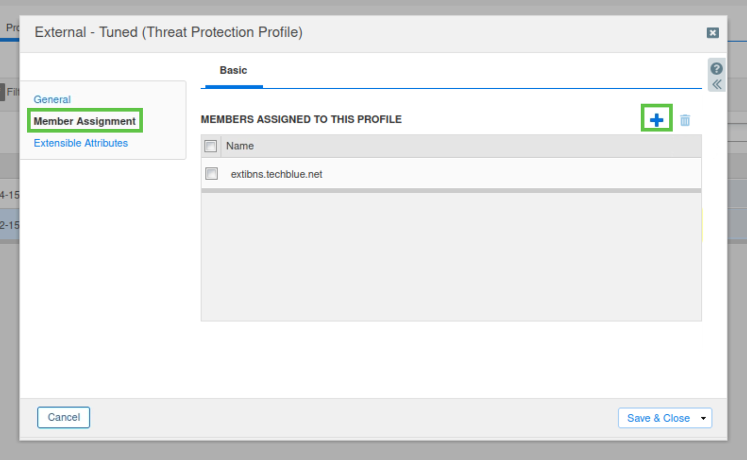This screenshot has width=747, height=460.
Task: Expand the Save & Close dropdown arrow
Action: 703,418
